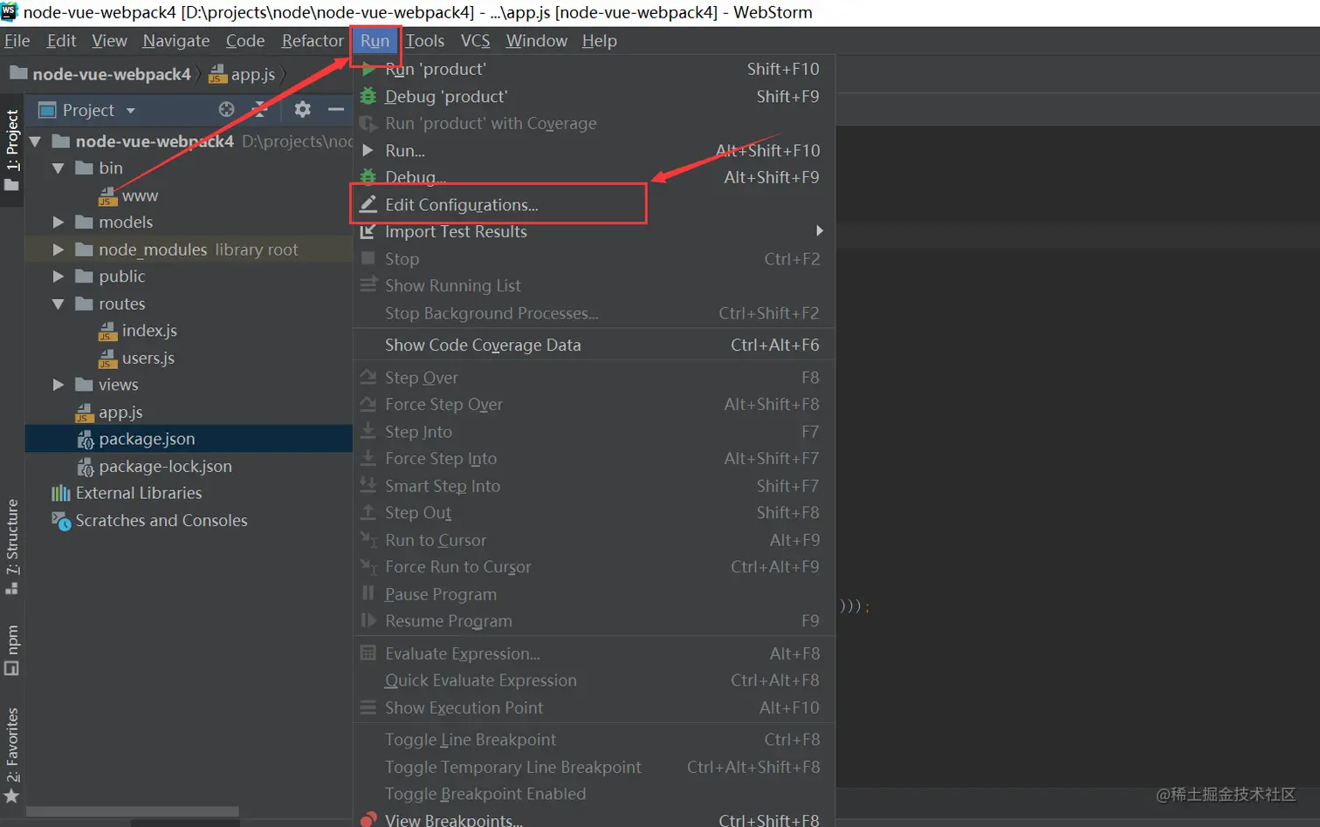The image size is (1320, 827).
Task: Open the View menu
Action: click(x=109, y=41)
